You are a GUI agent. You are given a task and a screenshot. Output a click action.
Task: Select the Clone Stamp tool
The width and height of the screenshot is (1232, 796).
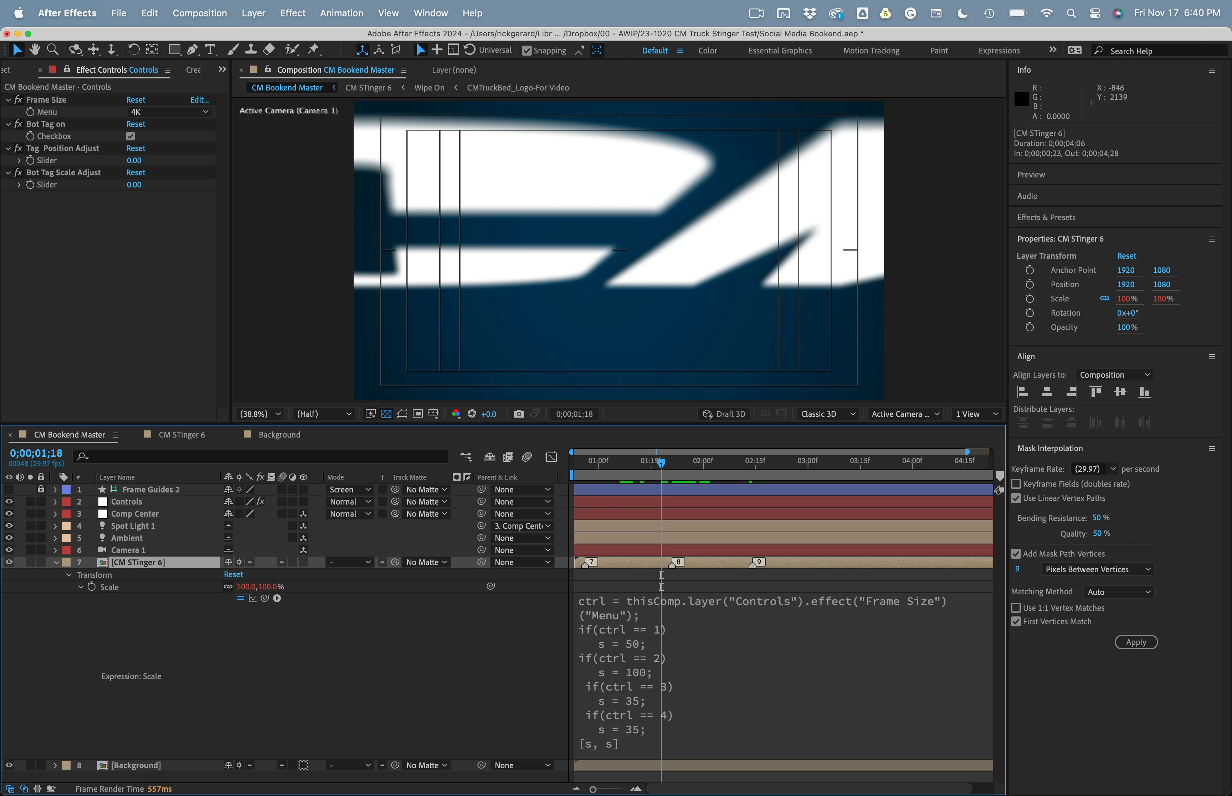coord(251,50)
